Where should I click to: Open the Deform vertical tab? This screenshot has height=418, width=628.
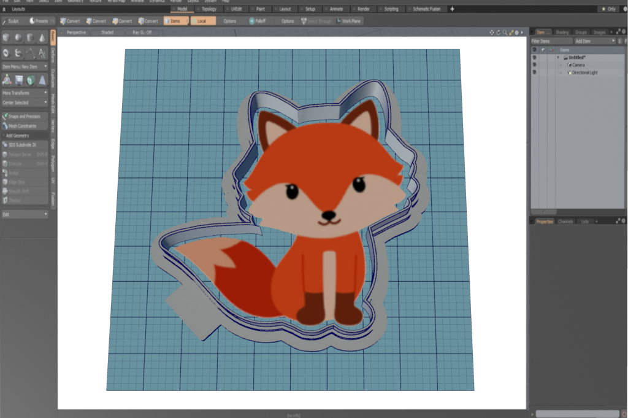[x=53, y=55]
